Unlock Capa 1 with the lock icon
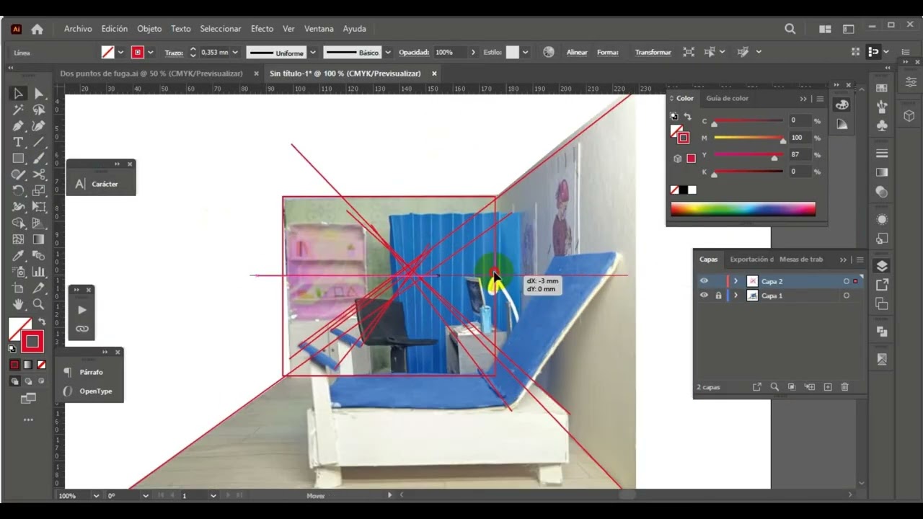This screenshot has height=519, width=923. [718, 296]
